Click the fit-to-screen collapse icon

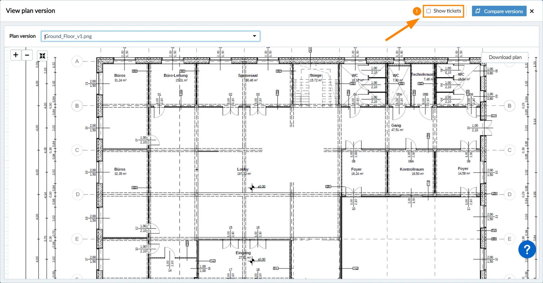coord(42,56)
